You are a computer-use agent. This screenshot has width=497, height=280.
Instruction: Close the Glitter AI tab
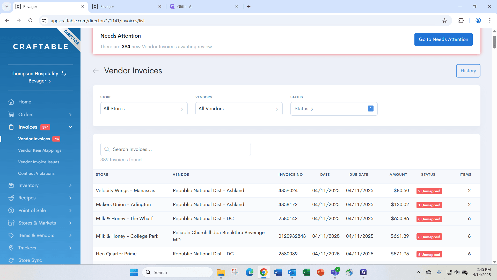(x=237, y=6)
